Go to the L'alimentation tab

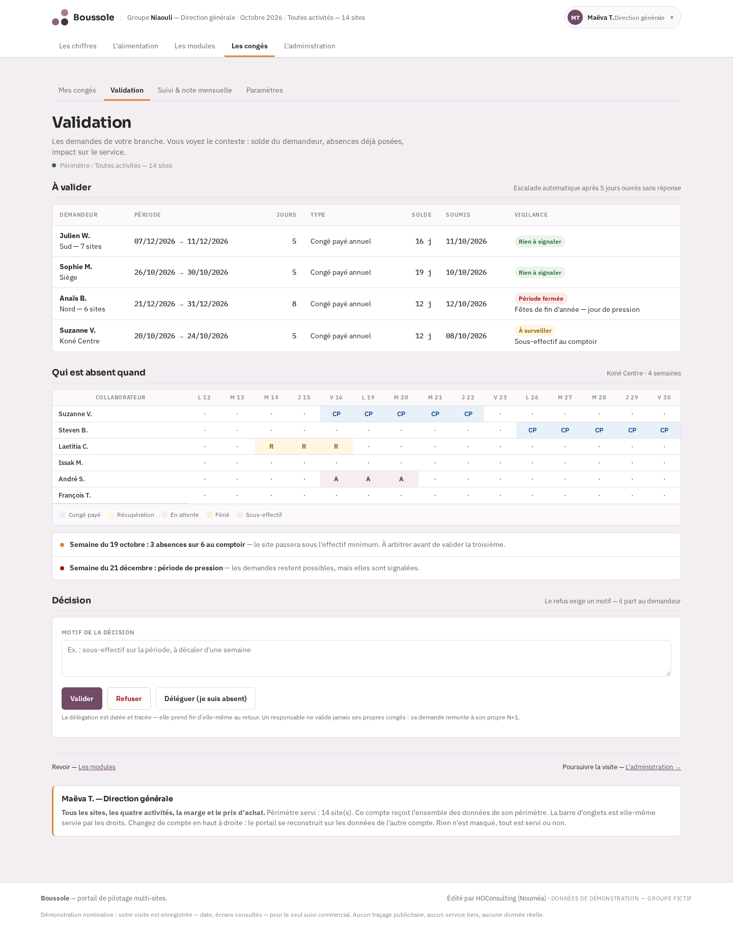click(135, 46)
